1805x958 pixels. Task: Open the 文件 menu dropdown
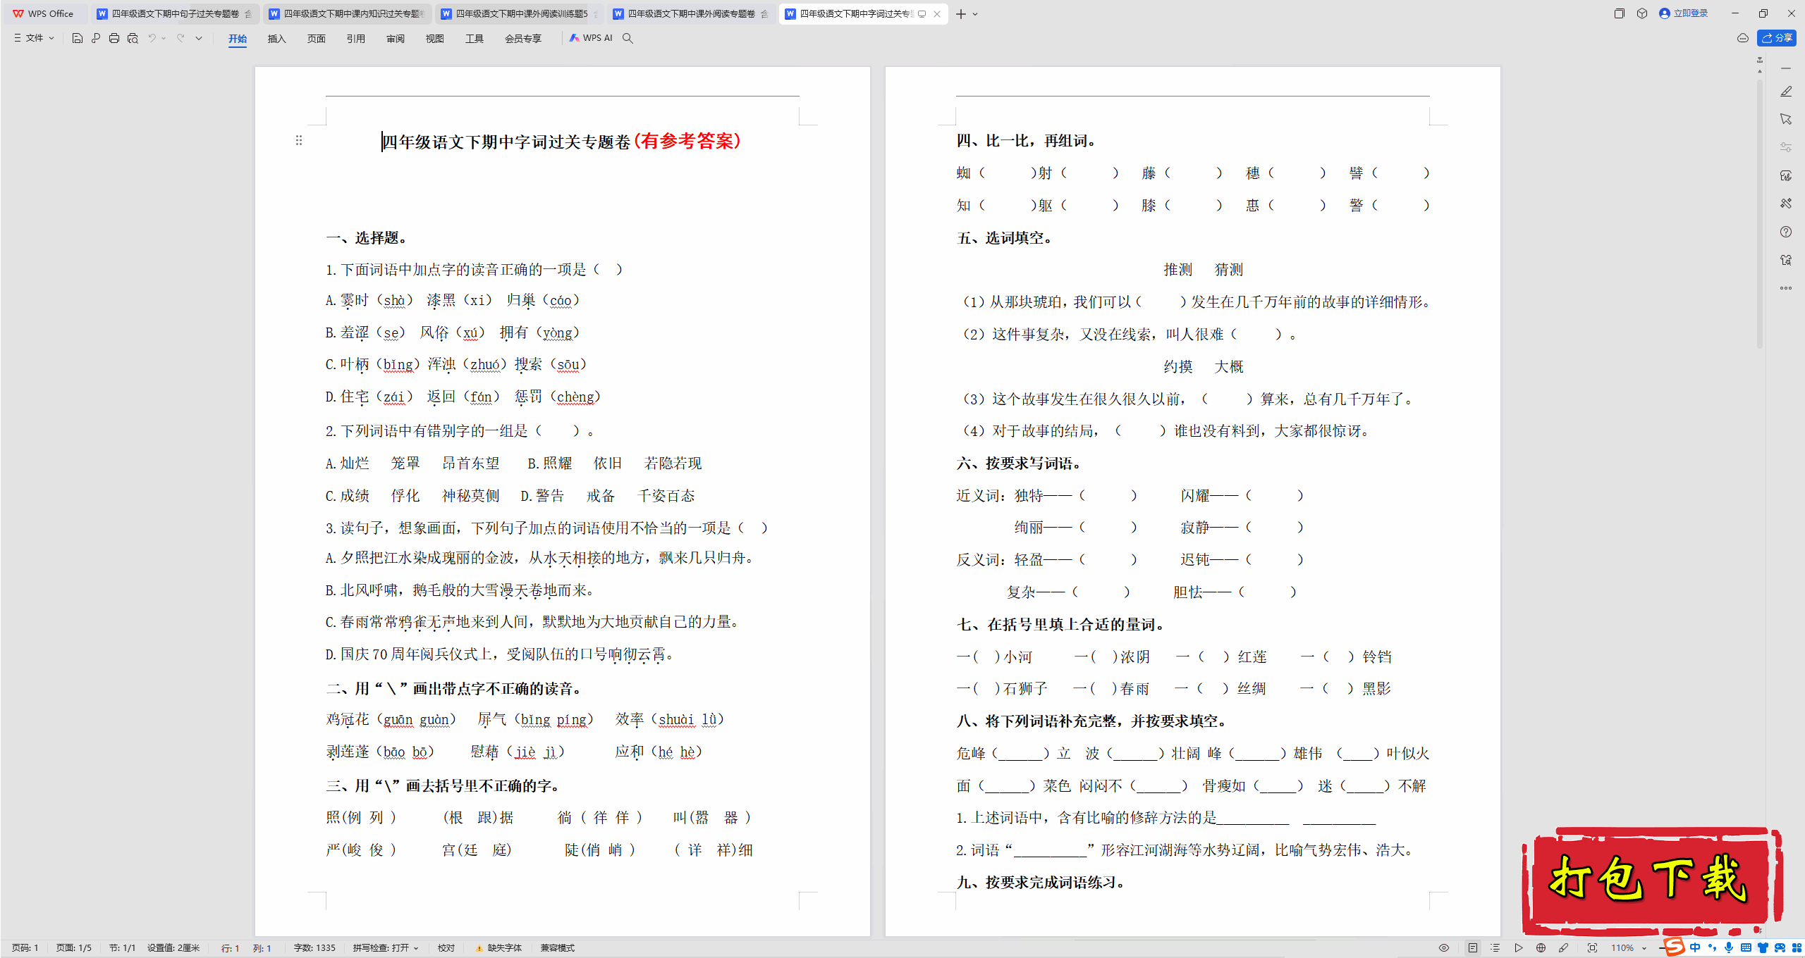[x=34, y=38]
